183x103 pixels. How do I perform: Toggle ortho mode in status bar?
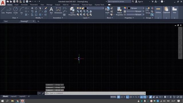(128, 97)
